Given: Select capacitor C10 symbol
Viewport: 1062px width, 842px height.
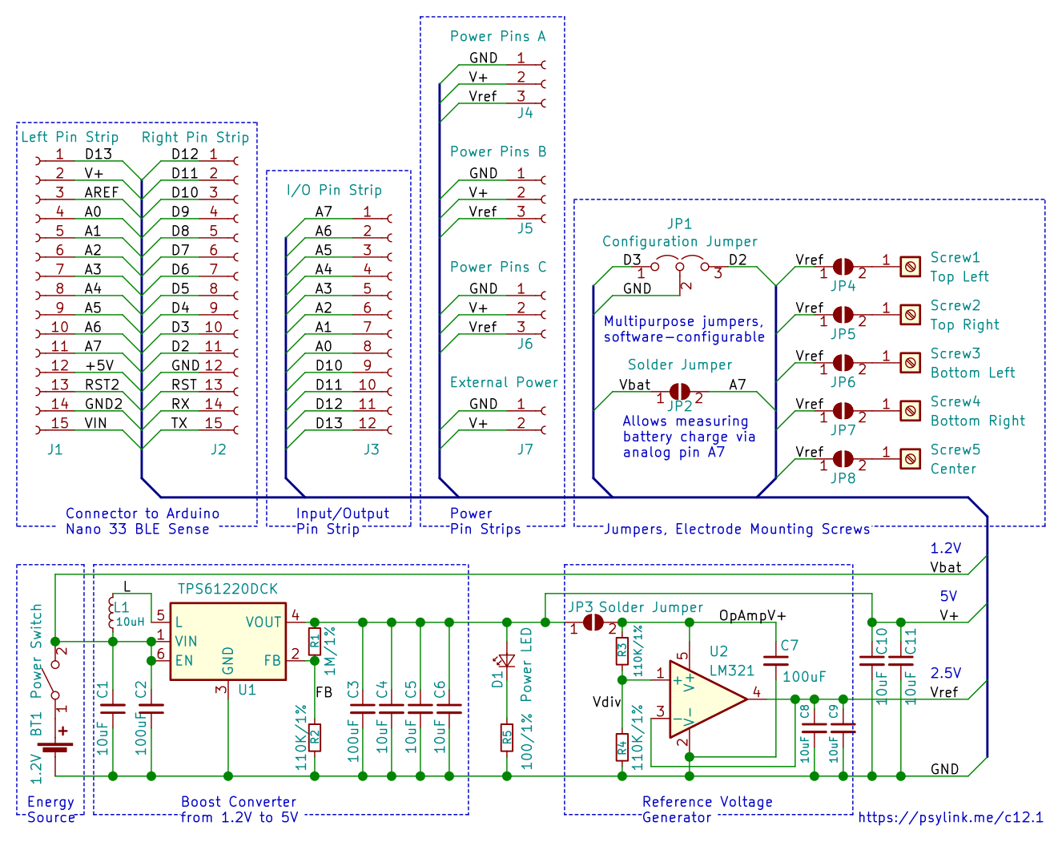Looking at the screenshot, I should [x=872, y=661].
